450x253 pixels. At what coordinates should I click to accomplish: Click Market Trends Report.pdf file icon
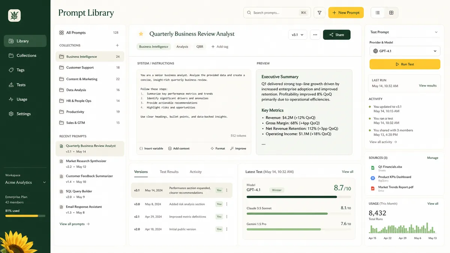pos(373,189)
